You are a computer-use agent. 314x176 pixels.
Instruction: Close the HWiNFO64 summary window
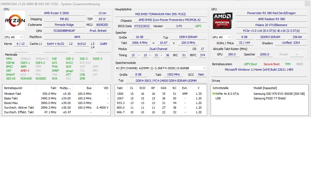pos(307,4)
